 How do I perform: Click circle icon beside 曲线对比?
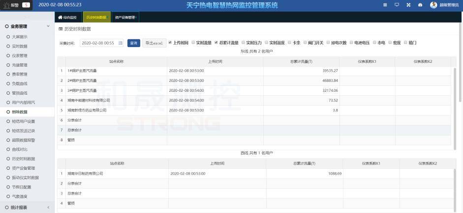8,149
